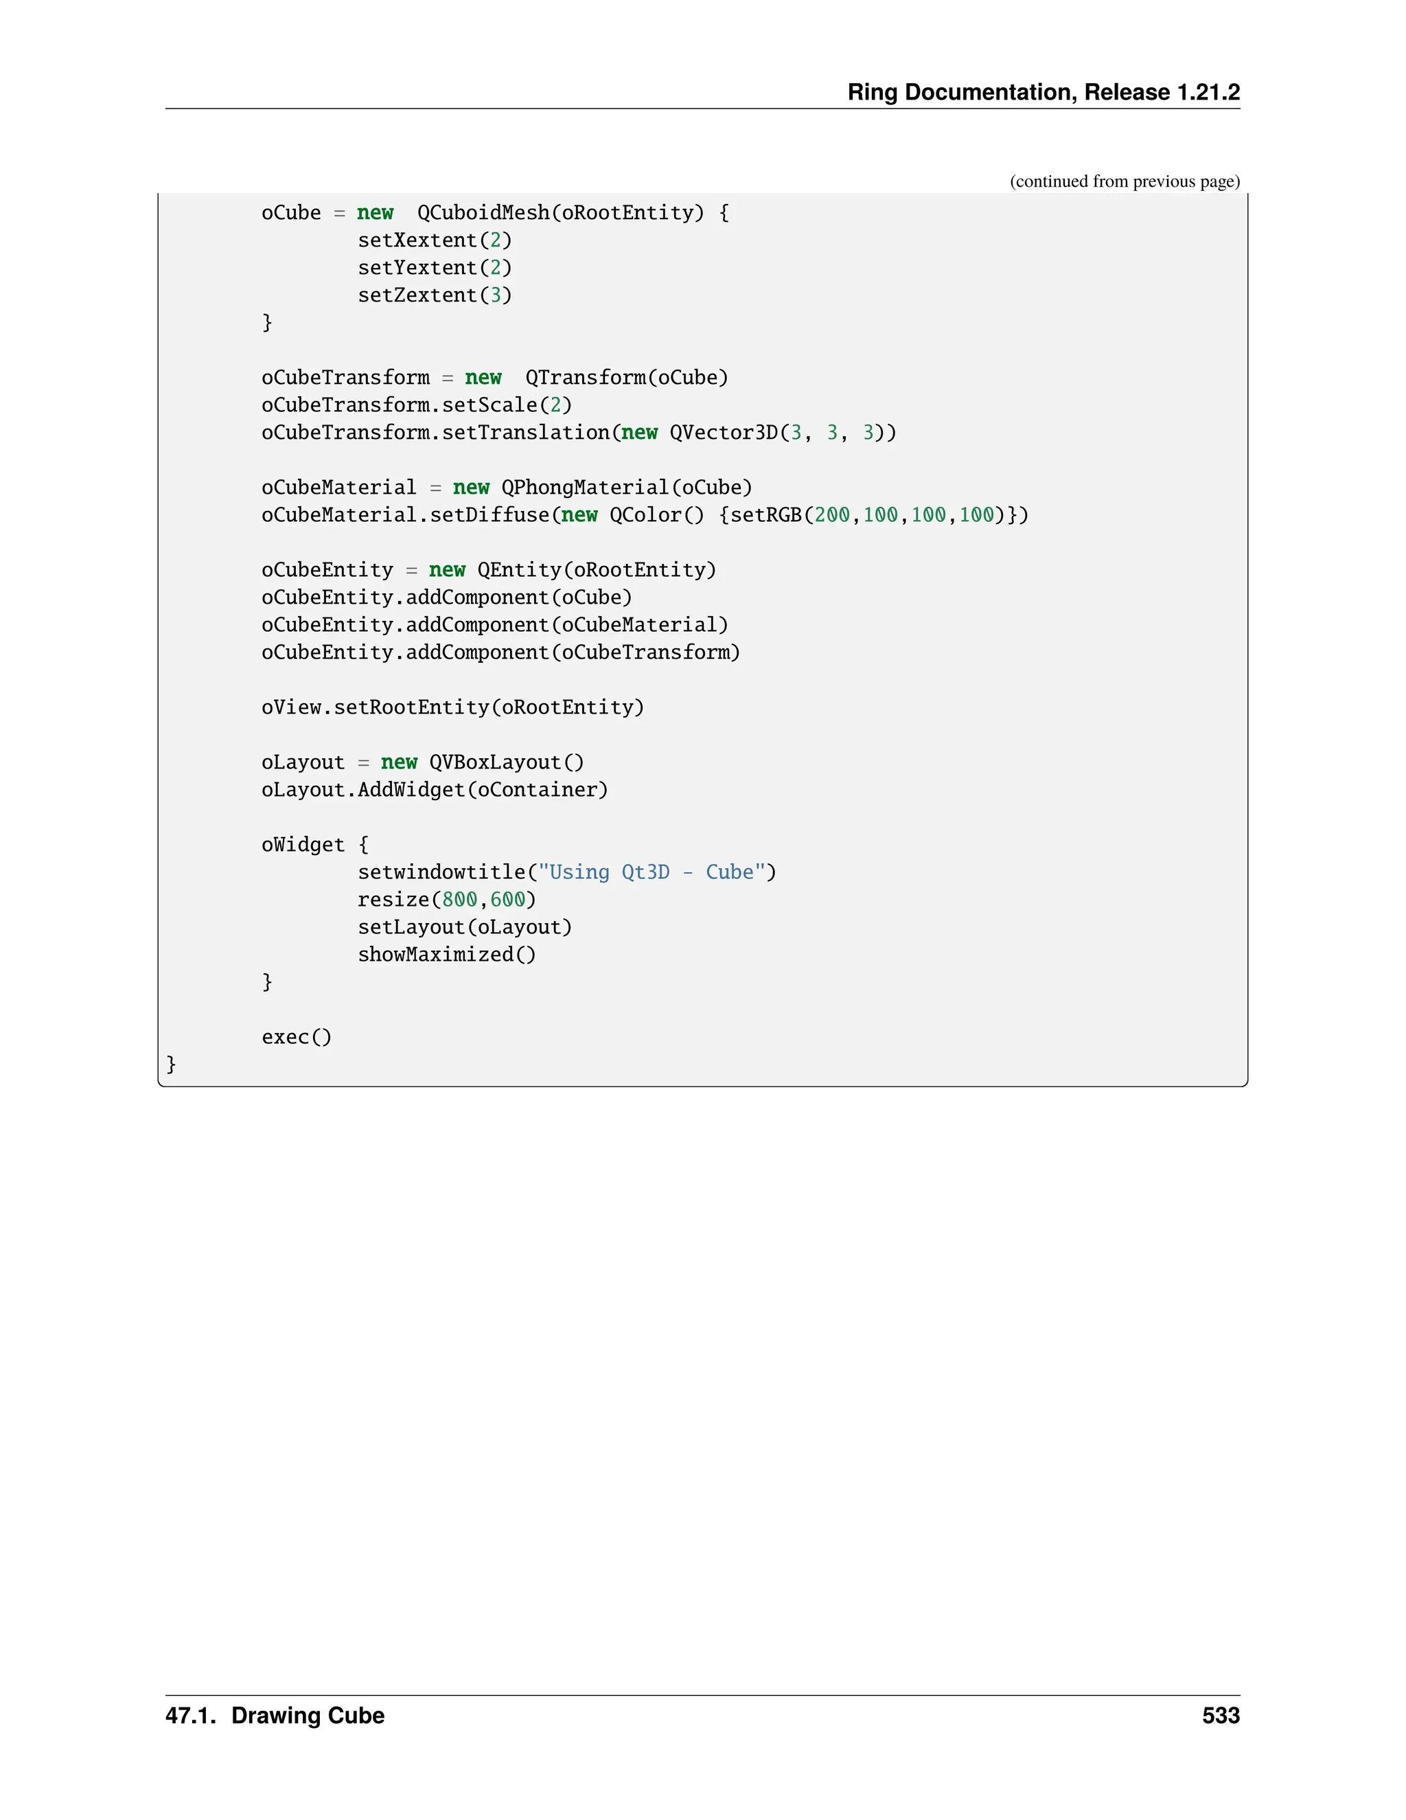Click the '(continued from previous page)' note
Screen dimensions: 1406x1820
[1125, 182]
